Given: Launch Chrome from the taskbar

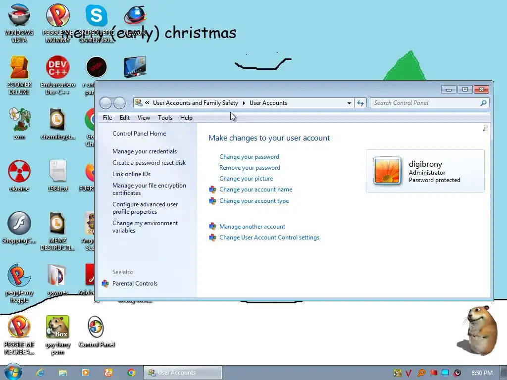Looking at the screenshot, I should coord(131,373).
